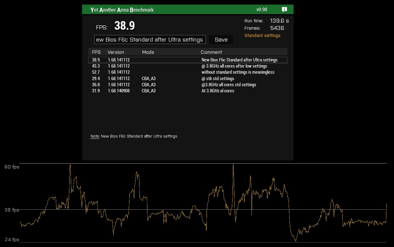
Task: Click the 60 fps graph axis label
Action: (x=12, y=167)
